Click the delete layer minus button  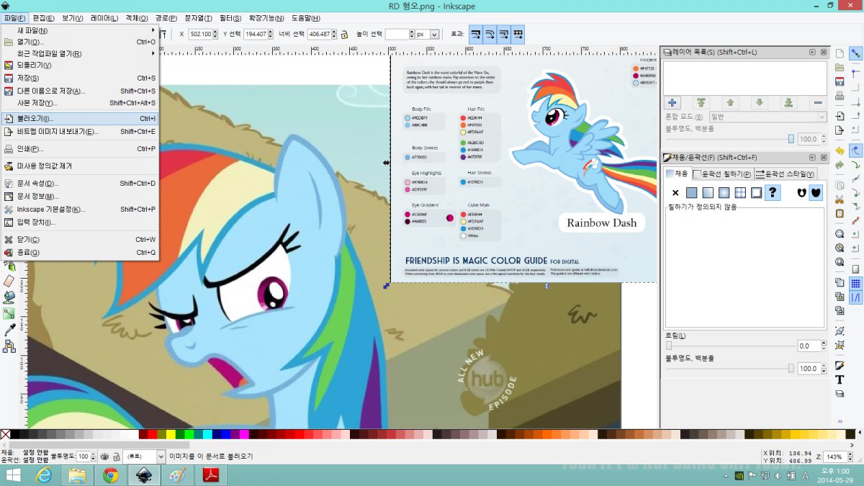point(817,103)
